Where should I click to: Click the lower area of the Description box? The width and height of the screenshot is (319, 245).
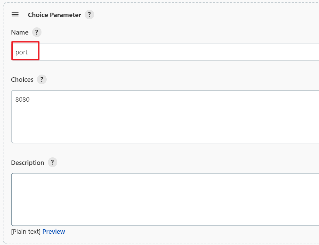165,215
